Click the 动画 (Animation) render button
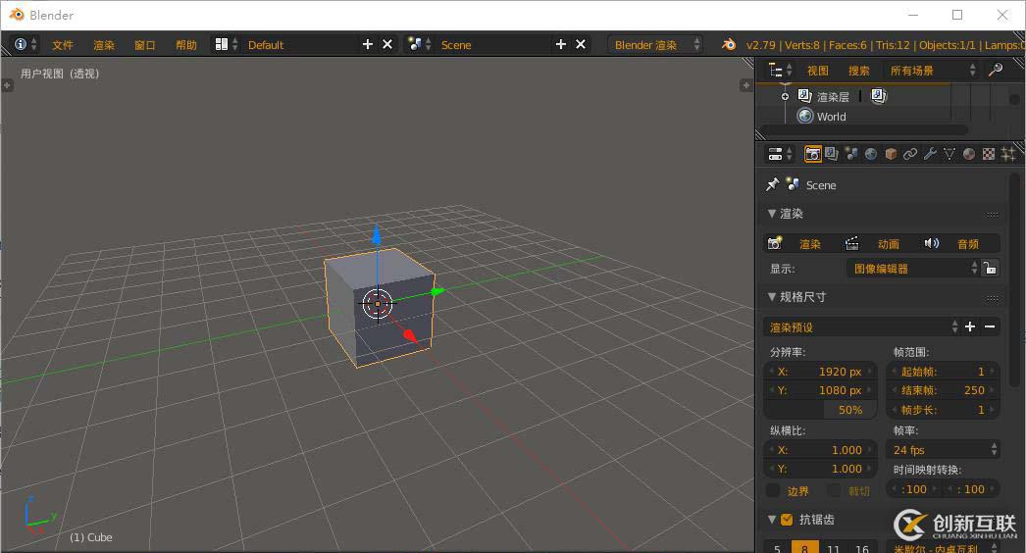 [877, 244]
